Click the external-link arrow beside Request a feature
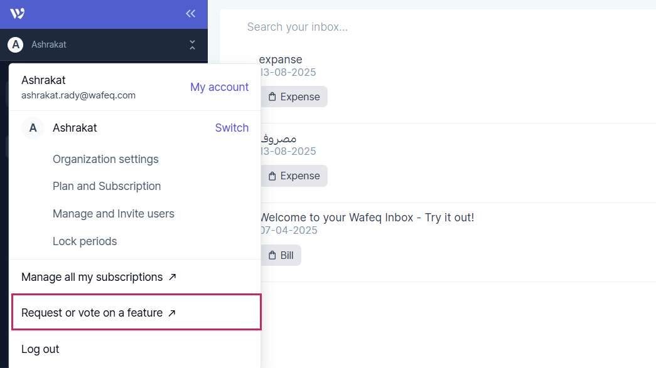The height and width of the screenshot is (368, 656). [x=172, y=313]
